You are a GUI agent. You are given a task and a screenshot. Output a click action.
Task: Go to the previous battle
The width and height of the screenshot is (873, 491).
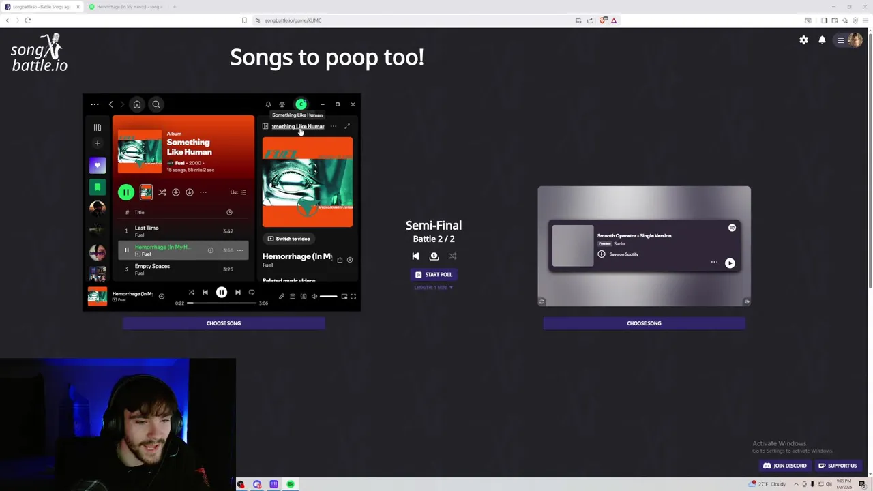(415, 256)
